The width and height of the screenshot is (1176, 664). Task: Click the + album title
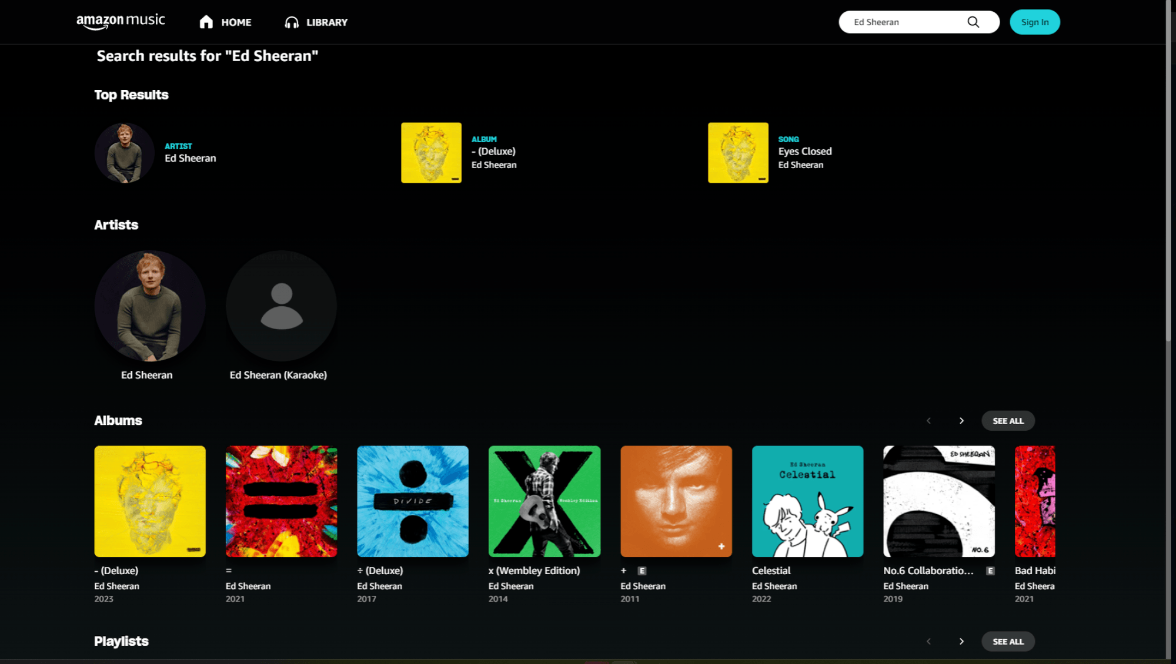(x=624, y=571)
